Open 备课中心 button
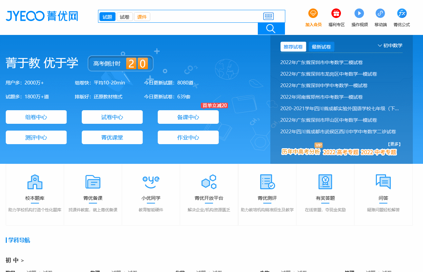 [x=188, y=117]
